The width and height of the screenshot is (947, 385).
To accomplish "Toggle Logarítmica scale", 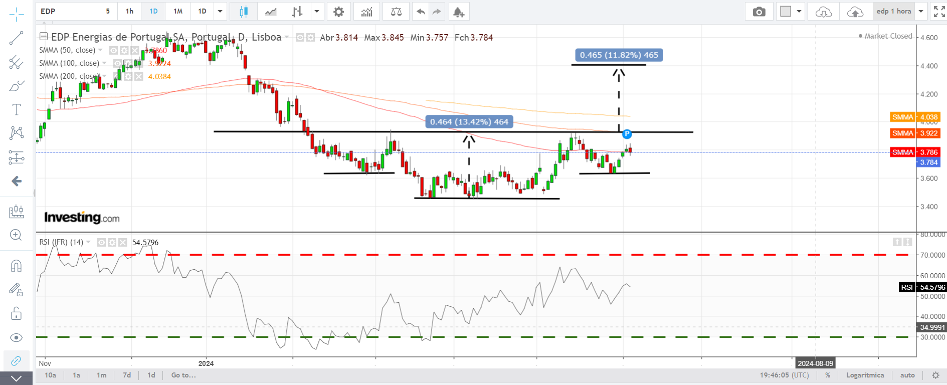I will coord(865,375).
